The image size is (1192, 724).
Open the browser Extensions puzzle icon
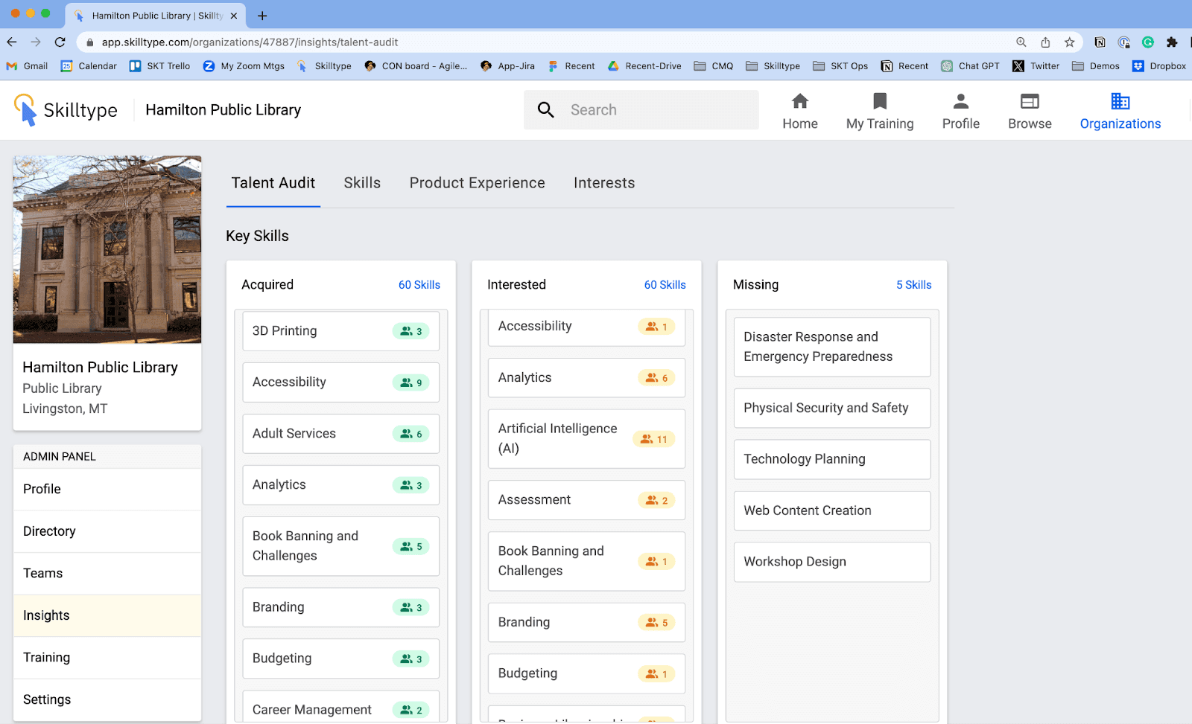pyautogui.click(x=1172, y=42)
